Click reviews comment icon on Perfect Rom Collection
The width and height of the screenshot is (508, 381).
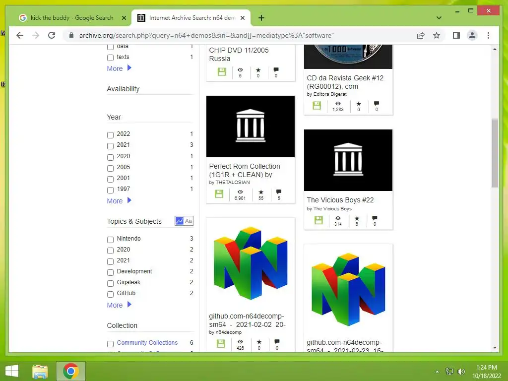coord(279,192)
